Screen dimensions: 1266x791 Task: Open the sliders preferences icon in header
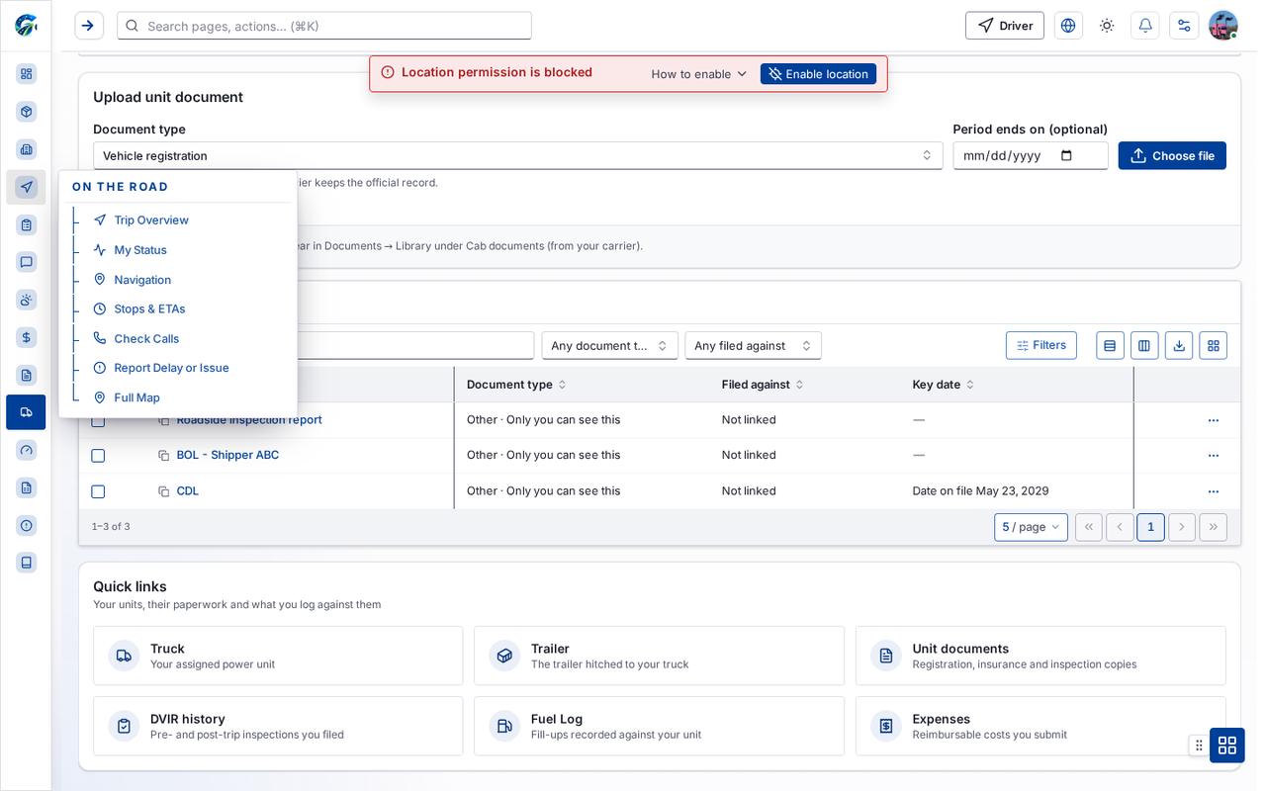click(1184, 26)
